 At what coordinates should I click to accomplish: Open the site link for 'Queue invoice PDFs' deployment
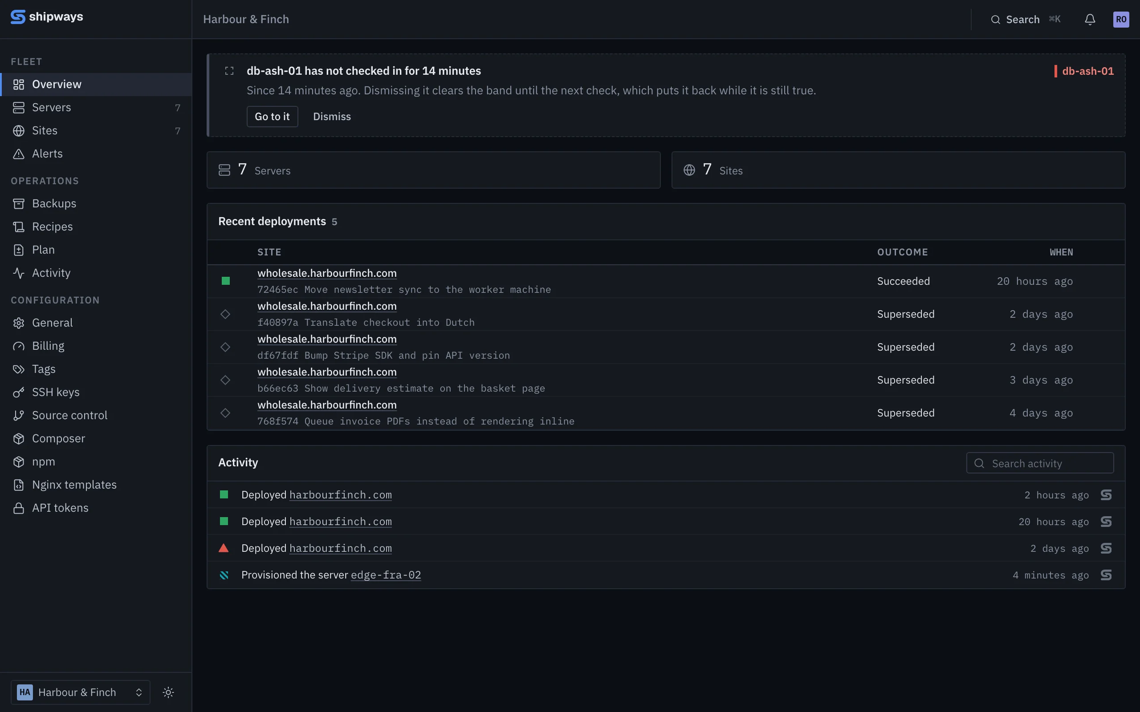(327, 405)
